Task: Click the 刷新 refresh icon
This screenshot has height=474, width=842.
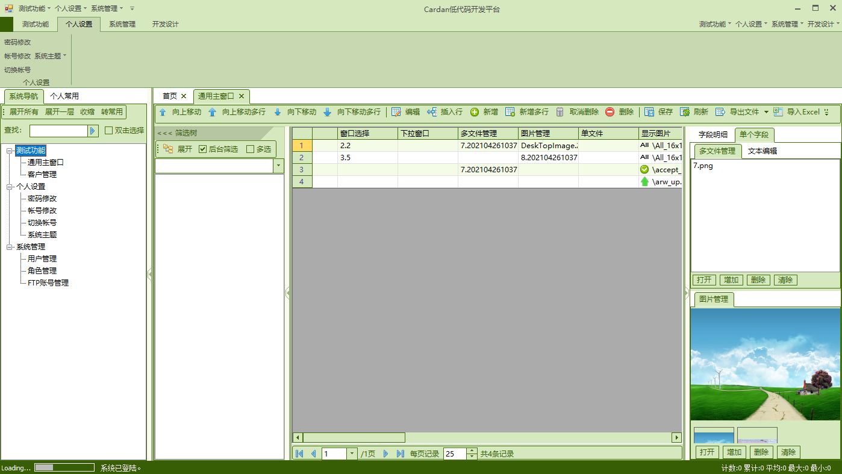Action: [684, 112]
